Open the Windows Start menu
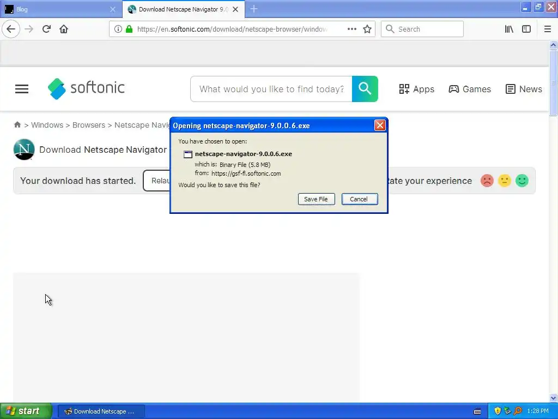The height and width of the screenshot is (419, 558). coord(25,411)
